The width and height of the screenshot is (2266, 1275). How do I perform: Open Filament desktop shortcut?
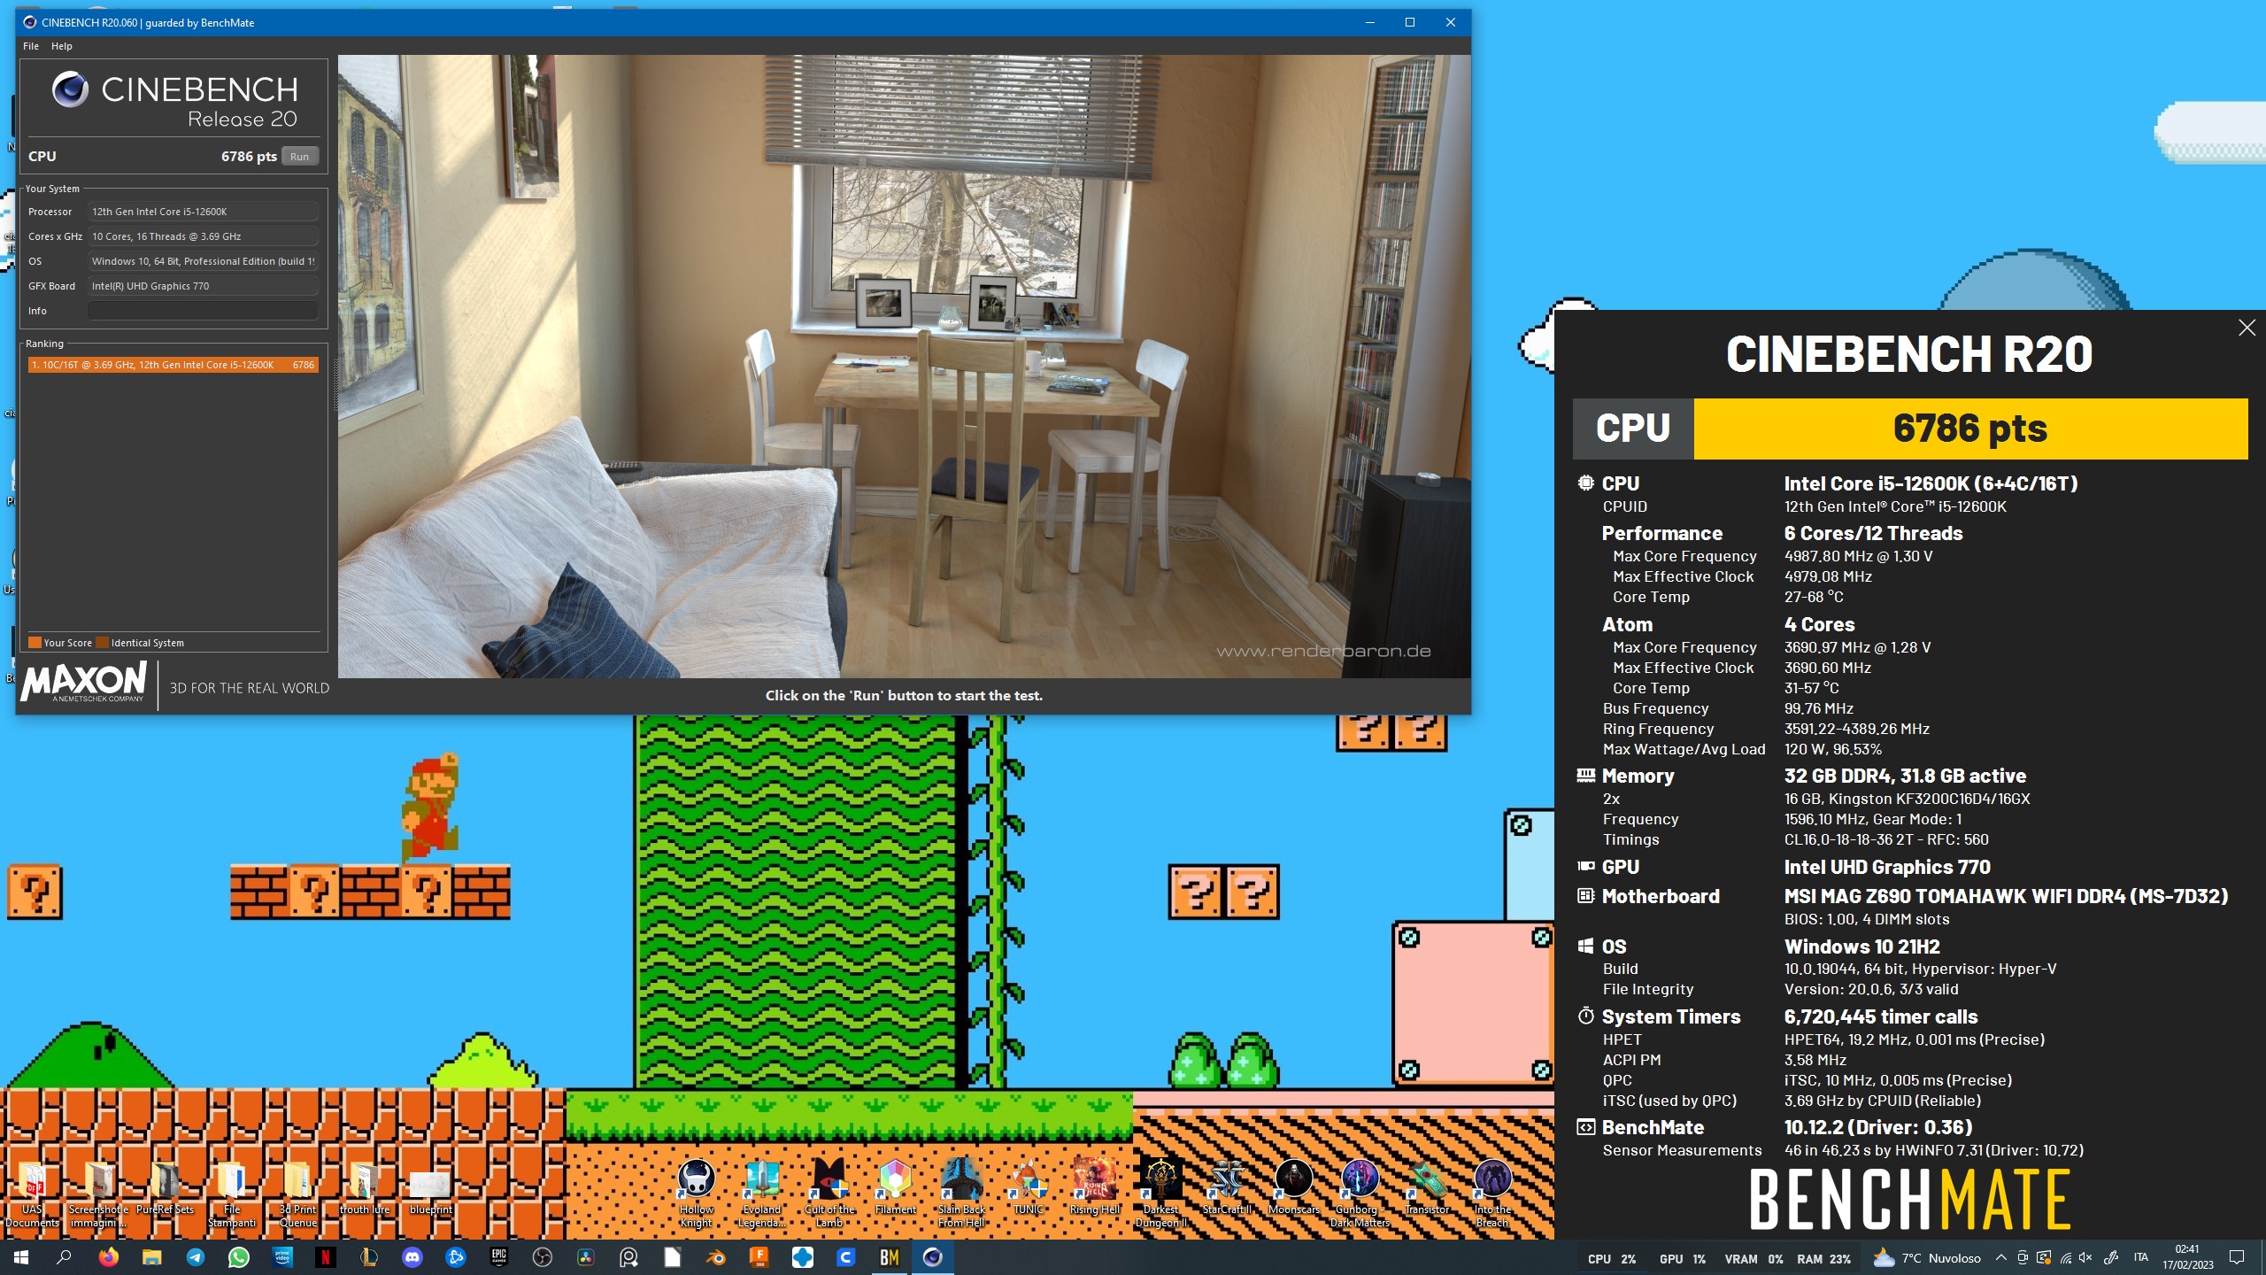pyautogui.click(x=895, y=1188)
